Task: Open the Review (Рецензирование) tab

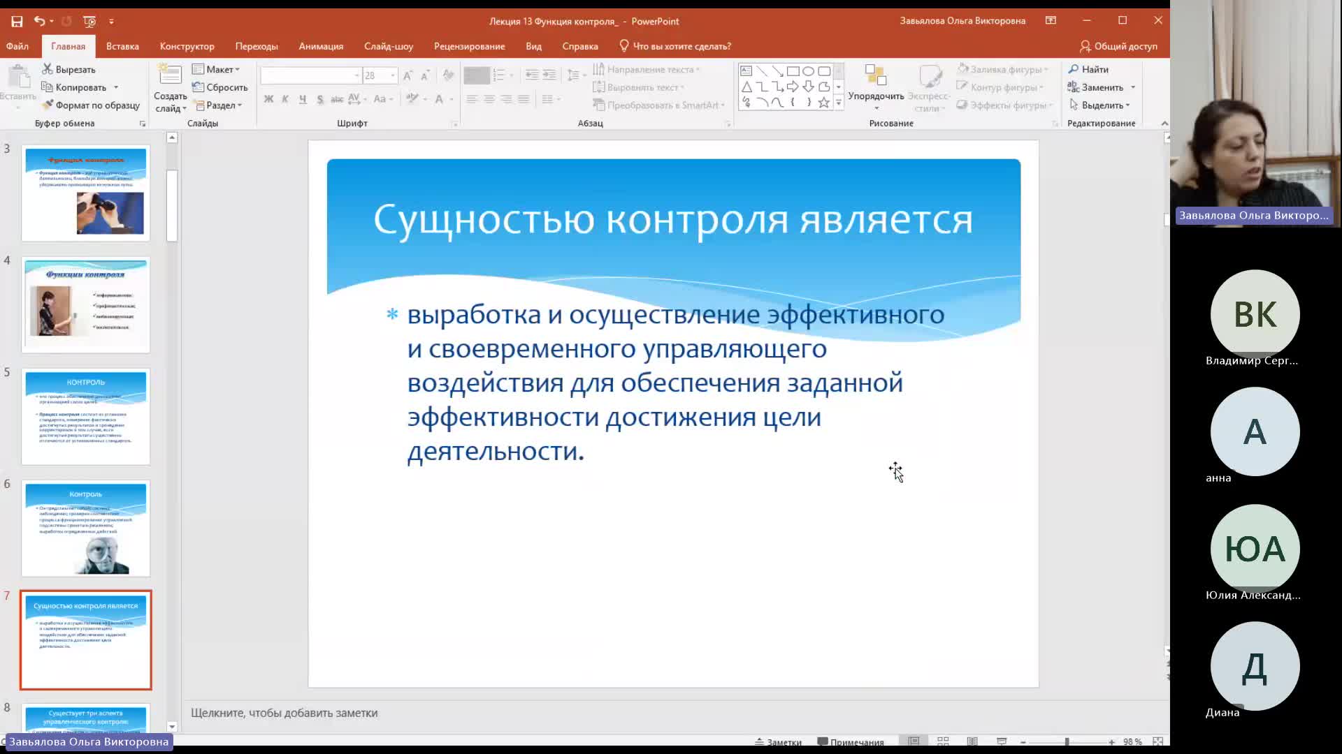Action: pyautogui.click(x=469, y=46)
